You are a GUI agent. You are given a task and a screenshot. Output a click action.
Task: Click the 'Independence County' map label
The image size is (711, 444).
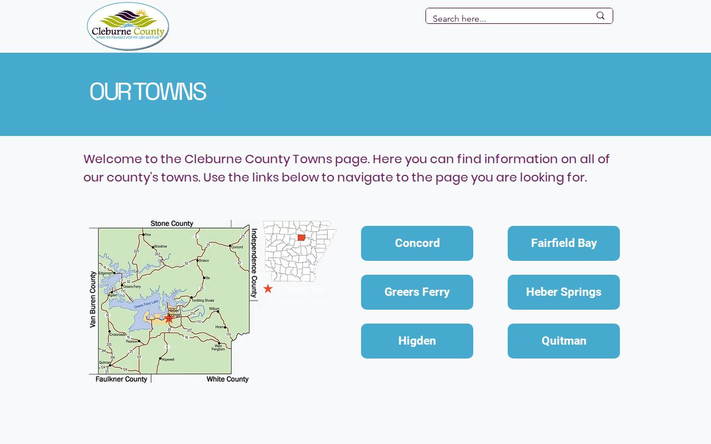coord(254,263)
